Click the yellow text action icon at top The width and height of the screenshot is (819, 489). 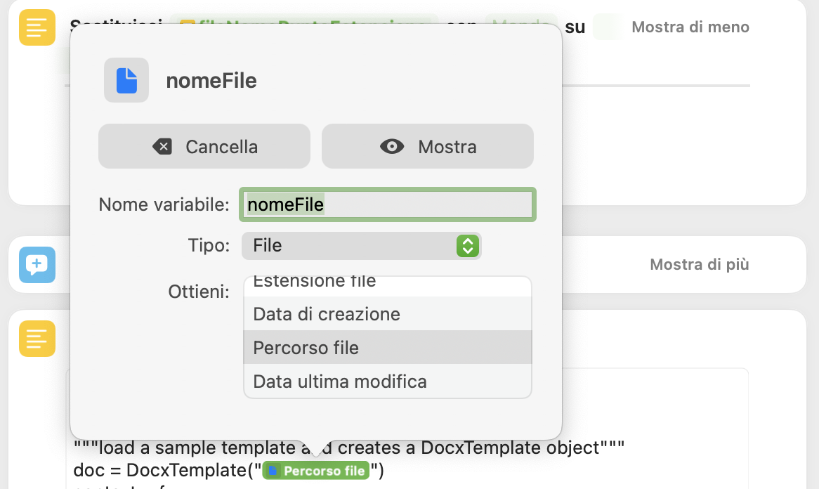coord(37,27)
